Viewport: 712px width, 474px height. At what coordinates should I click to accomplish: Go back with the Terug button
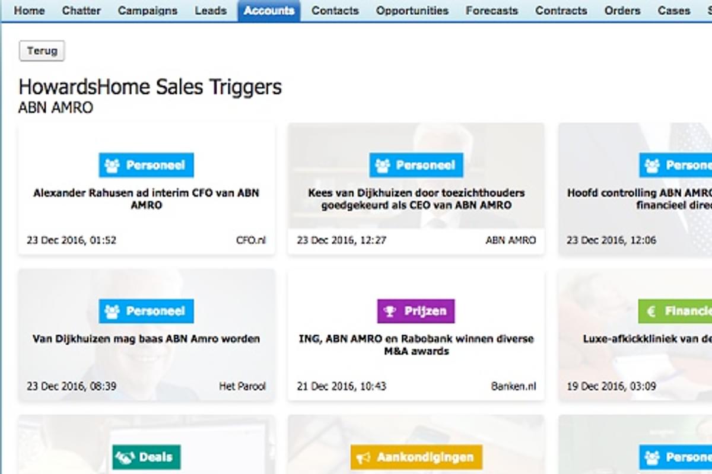(x=42, y=51)
